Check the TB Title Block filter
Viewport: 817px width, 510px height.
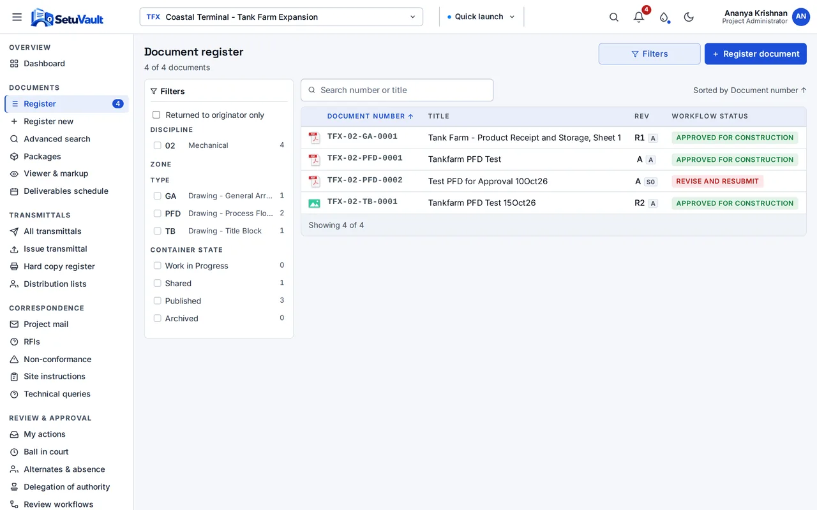(157, 231)
